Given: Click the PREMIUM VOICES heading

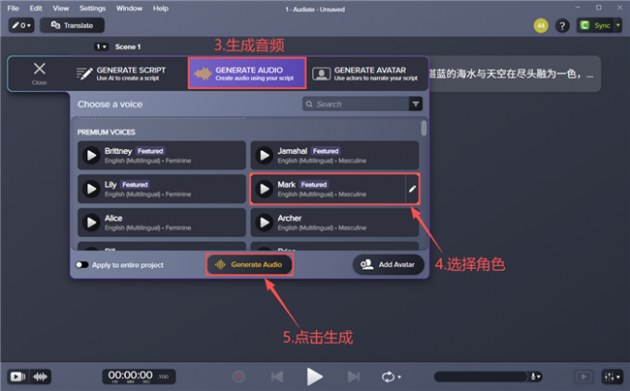Looking at the screenshot, I should [x=106, y=132].
